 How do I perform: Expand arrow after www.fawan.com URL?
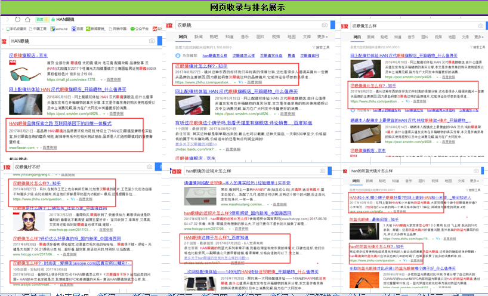(38, 148)
